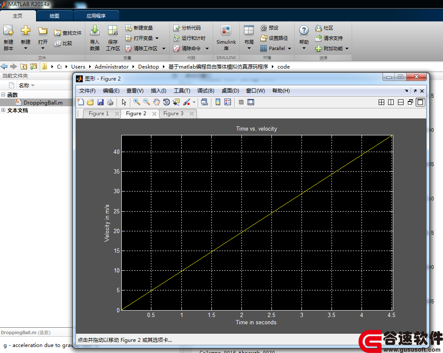Expand Clear Commands (清除命令) dropdown

tap(207, 48)
